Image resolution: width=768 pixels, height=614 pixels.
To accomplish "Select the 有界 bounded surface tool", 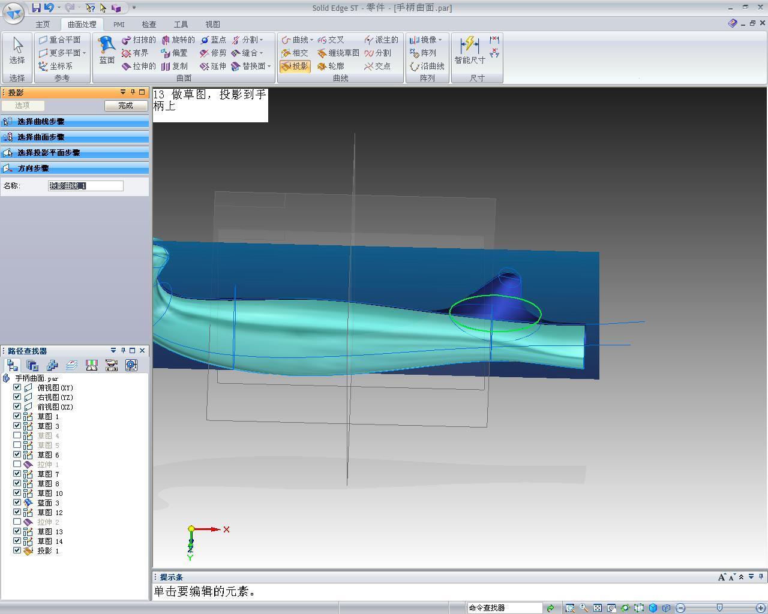I will (135, 53).
